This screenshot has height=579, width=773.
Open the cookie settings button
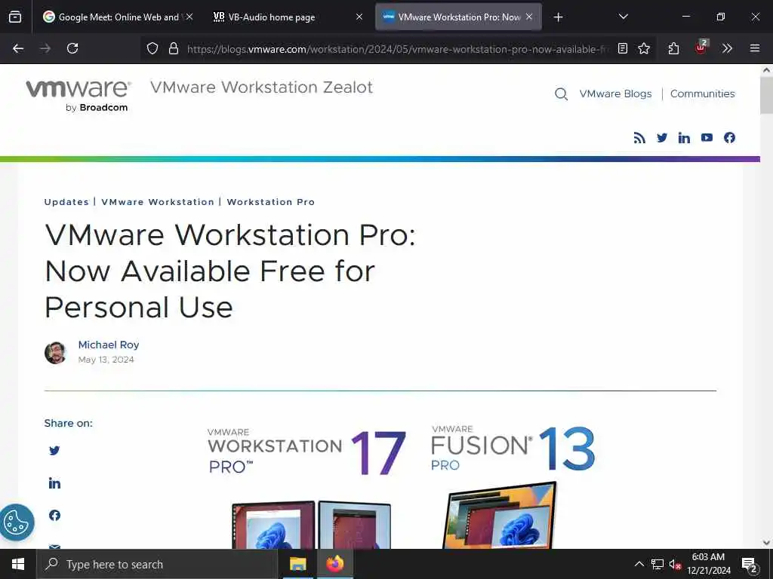click(17, 522)
